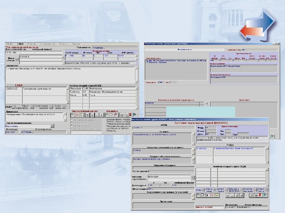Jump to last record in the Каталог книжных изданий window

tap(241, 195)
